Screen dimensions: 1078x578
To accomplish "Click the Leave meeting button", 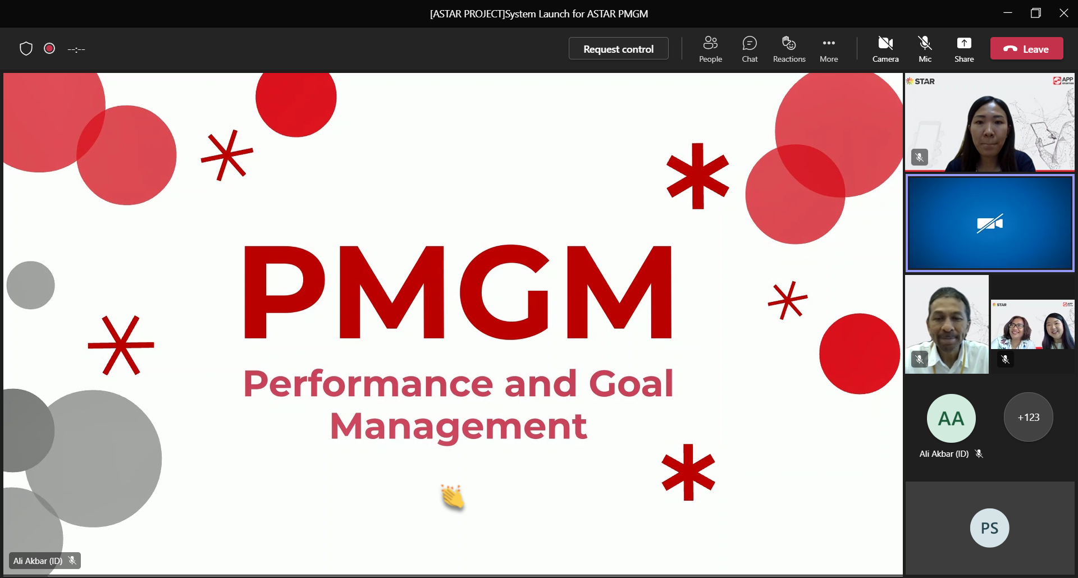I will (x=1026, y=49).
